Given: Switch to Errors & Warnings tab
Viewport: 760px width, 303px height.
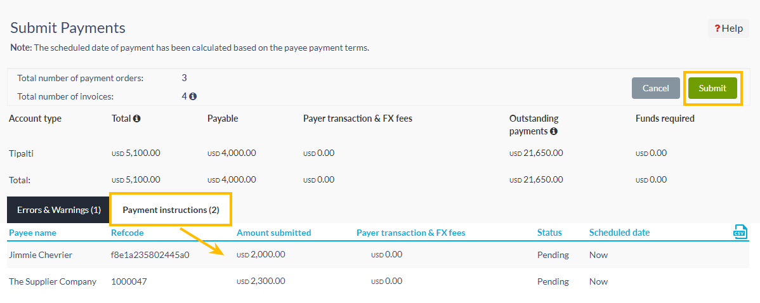Looking at the screenshot, I should pyautogui.click(x=58, y=210).
